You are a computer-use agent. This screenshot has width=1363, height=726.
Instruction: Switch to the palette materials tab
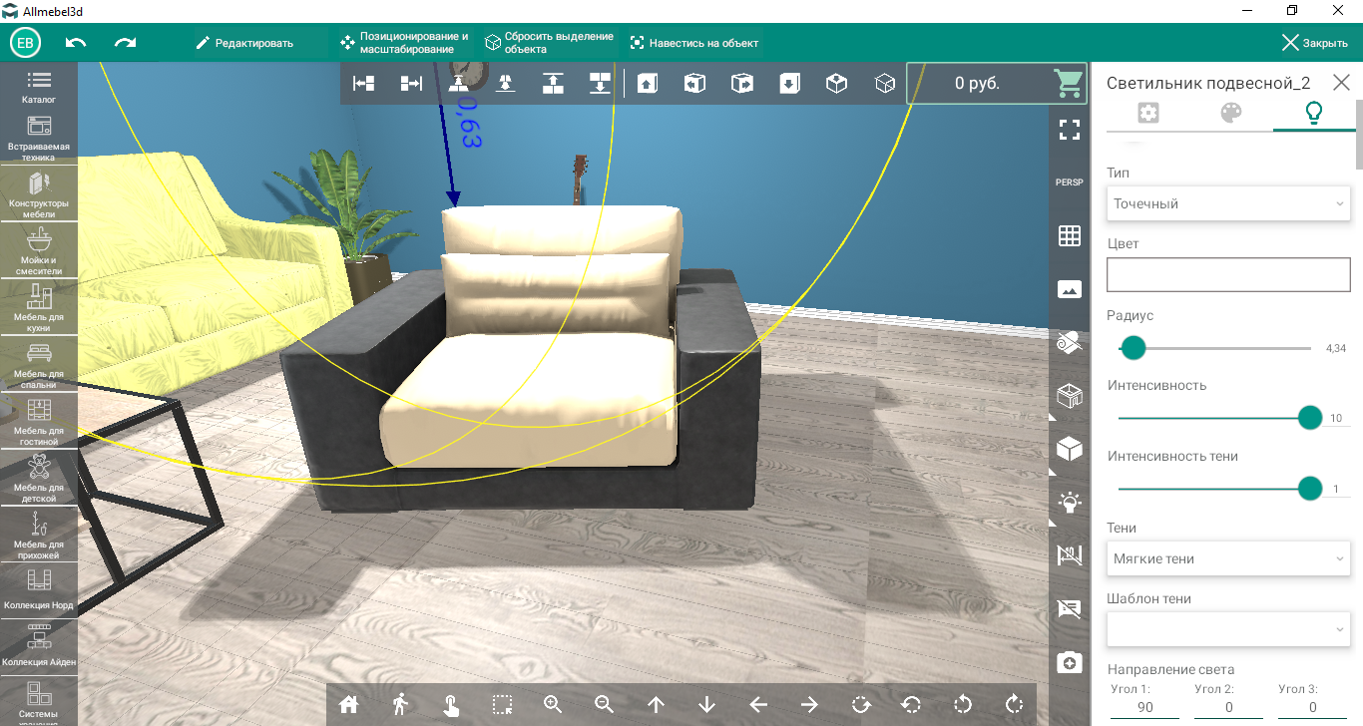tap(1231, 113)
